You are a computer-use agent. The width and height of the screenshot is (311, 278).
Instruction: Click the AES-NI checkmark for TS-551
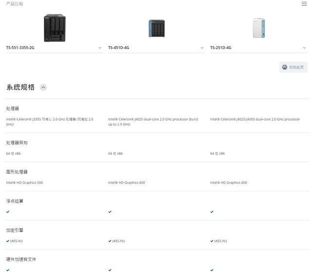point(8,241)
